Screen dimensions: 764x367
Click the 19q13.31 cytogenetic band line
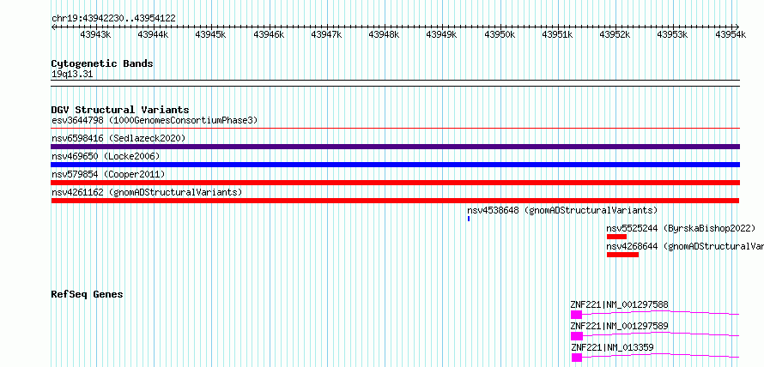click(396, 83)
